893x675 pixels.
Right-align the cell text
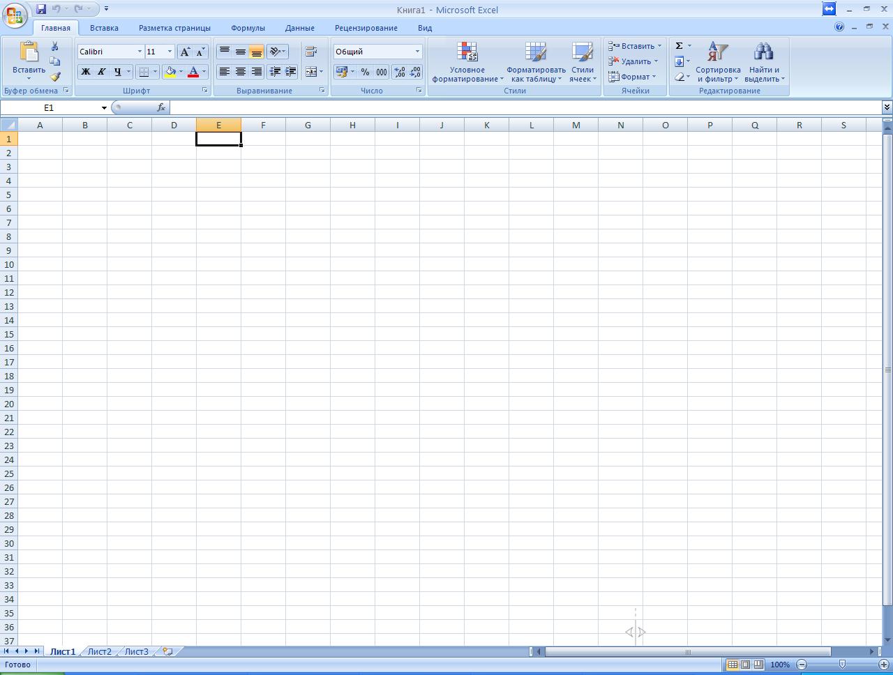coord(257,72)
